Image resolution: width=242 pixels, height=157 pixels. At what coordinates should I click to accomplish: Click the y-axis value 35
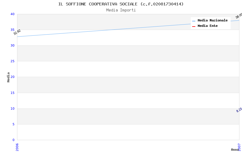[x=13, y=30]
